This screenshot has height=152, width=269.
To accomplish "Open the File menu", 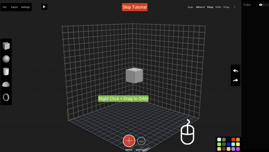I will [4, 7].
